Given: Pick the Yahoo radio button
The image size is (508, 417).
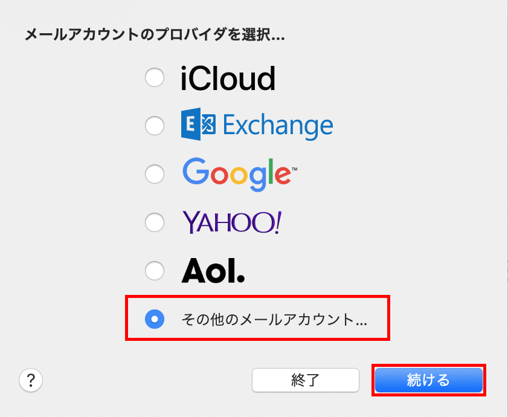Looking at the screenshot, I should tap(155, 222).
